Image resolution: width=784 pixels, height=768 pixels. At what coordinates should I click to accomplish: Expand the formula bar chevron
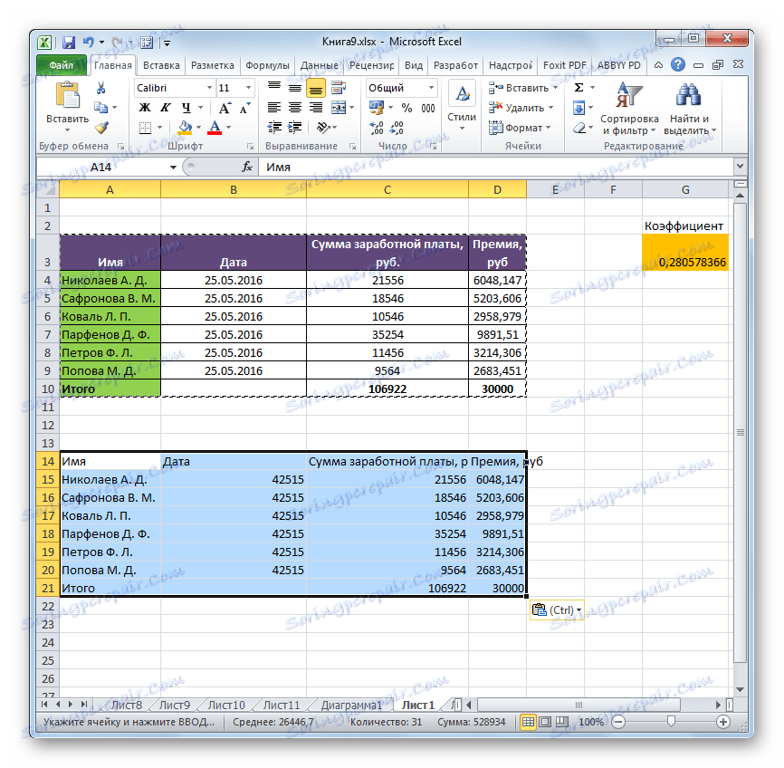point(740,167)
